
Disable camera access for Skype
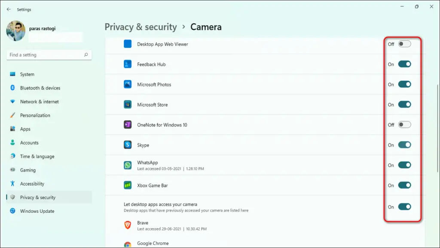tap(404, 145)
